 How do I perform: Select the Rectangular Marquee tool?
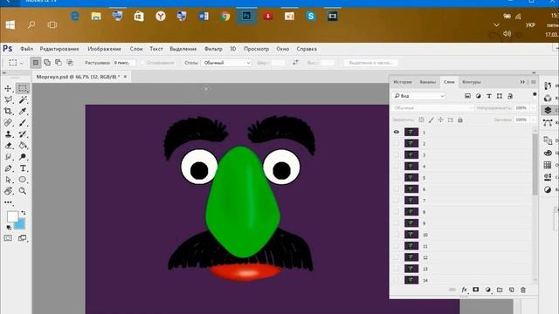[x=23, y=88]
